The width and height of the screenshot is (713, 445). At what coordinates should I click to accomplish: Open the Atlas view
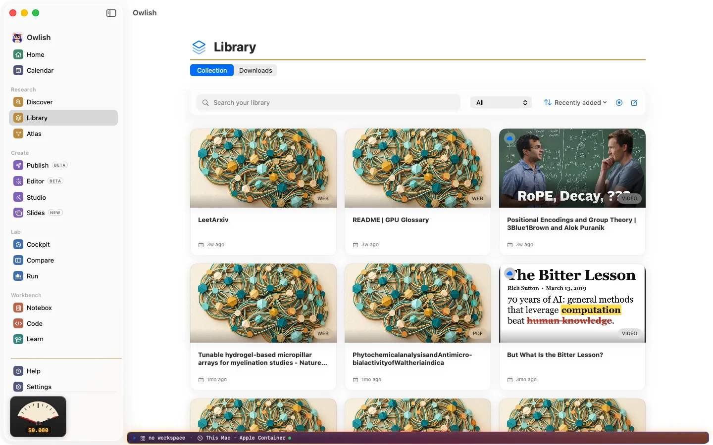[x=63, y=133]
